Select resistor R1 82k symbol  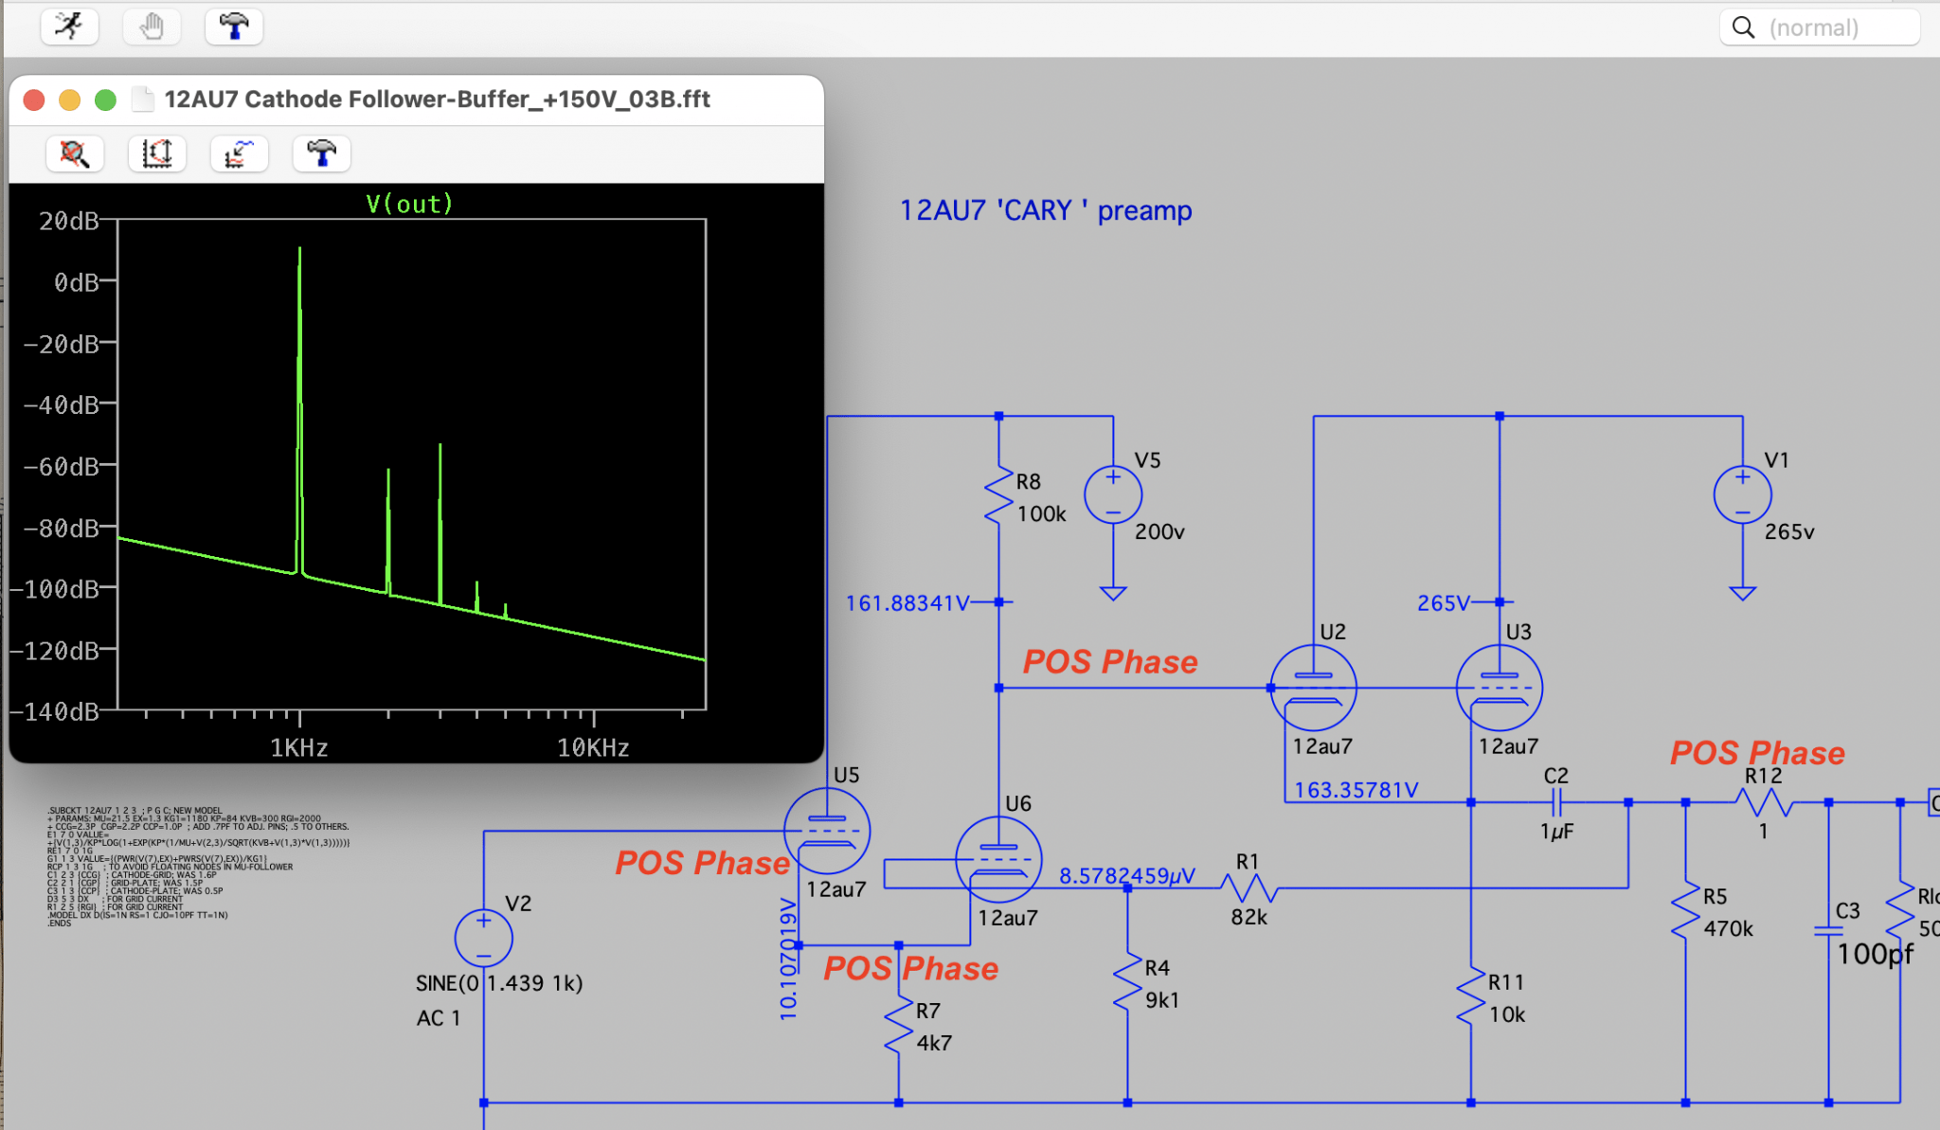coord(1249,888)
